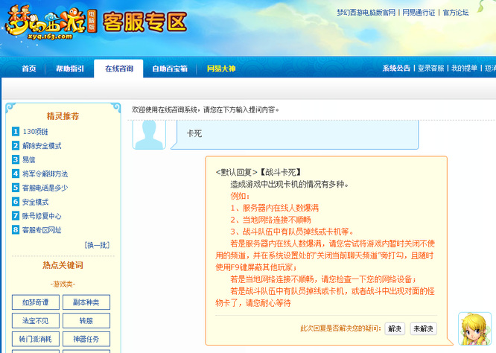Open the 网易通行证 link
This screenshot has width=496, height=353.
[419, 13]
